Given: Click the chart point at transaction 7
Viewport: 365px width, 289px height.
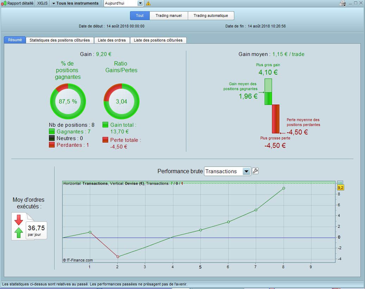Looking at the screenshot, I should [x=256, y=210].
